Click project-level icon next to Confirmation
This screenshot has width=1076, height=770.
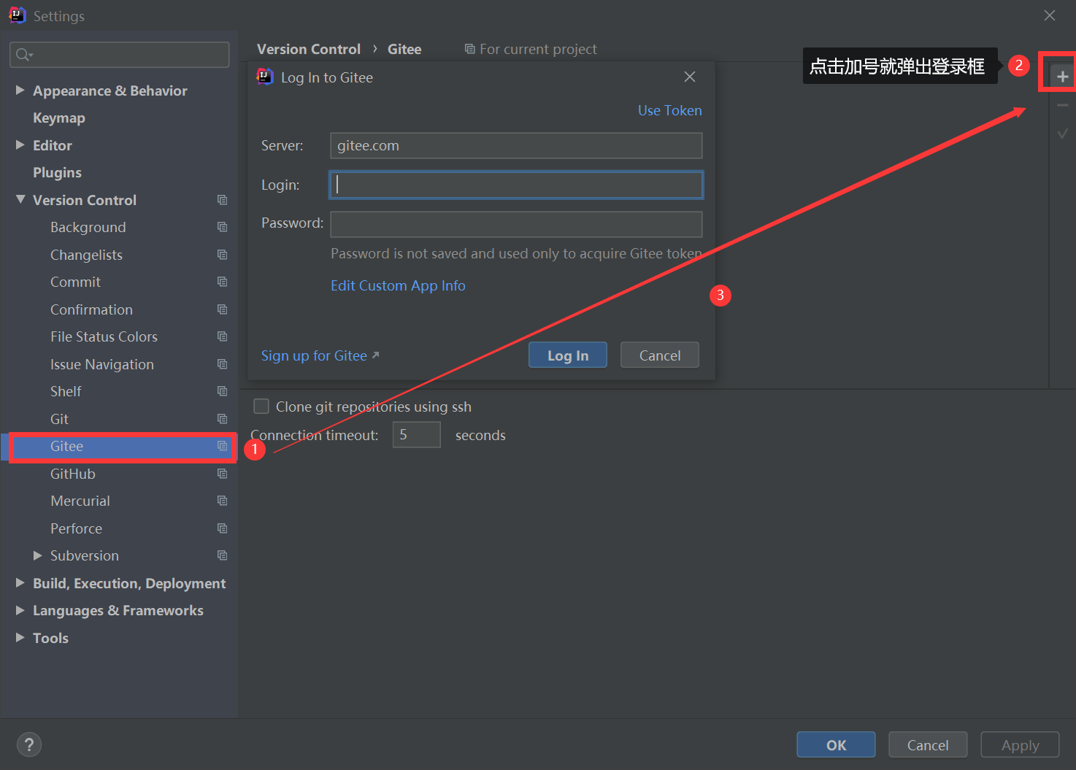[222, 309]
